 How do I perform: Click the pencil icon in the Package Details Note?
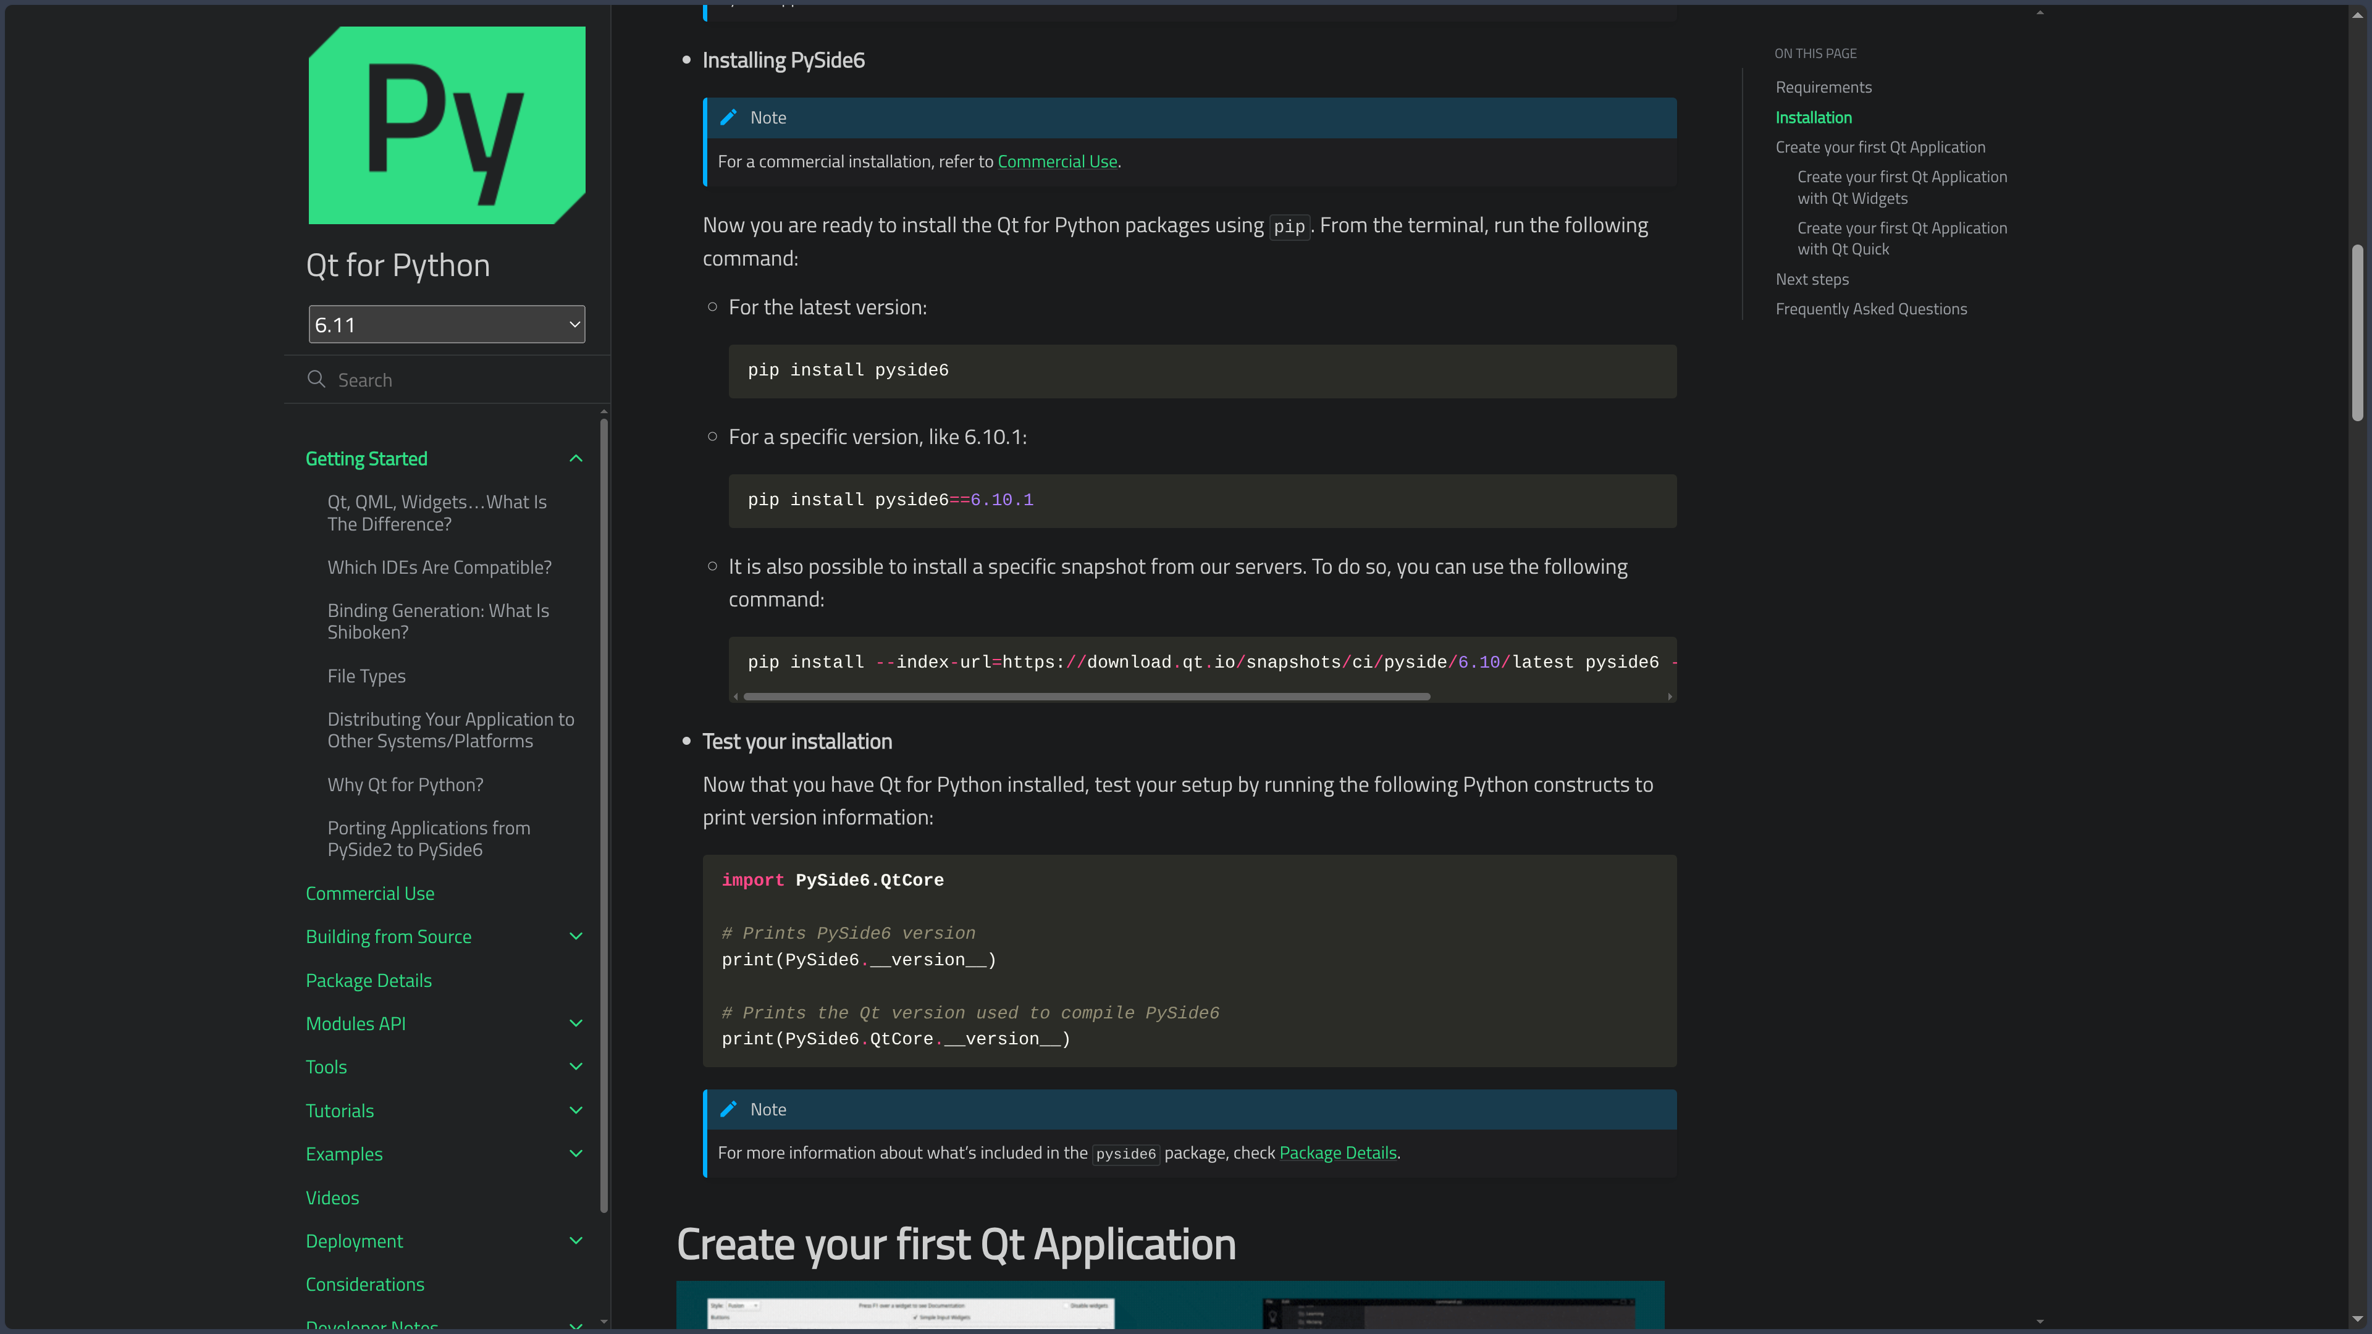[x=728, y=1109]
